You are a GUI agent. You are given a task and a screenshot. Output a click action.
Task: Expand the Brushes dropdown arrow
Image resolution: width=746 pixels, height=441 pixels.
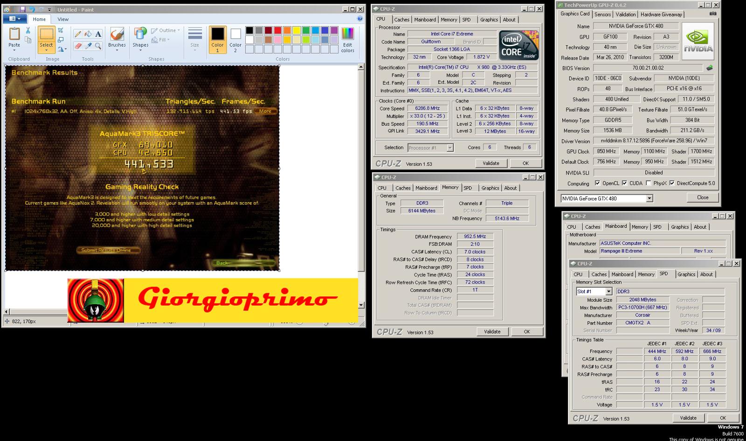117,50
